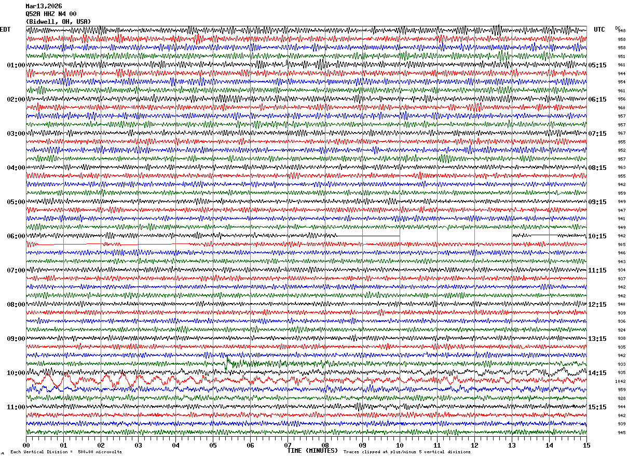Select EDT time label "08:00"

pos(16,305)
